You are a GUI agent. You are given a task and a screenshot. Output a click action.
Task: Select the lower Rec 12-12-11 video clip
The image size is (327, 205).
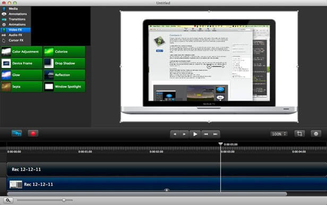[x=167, y=184]
